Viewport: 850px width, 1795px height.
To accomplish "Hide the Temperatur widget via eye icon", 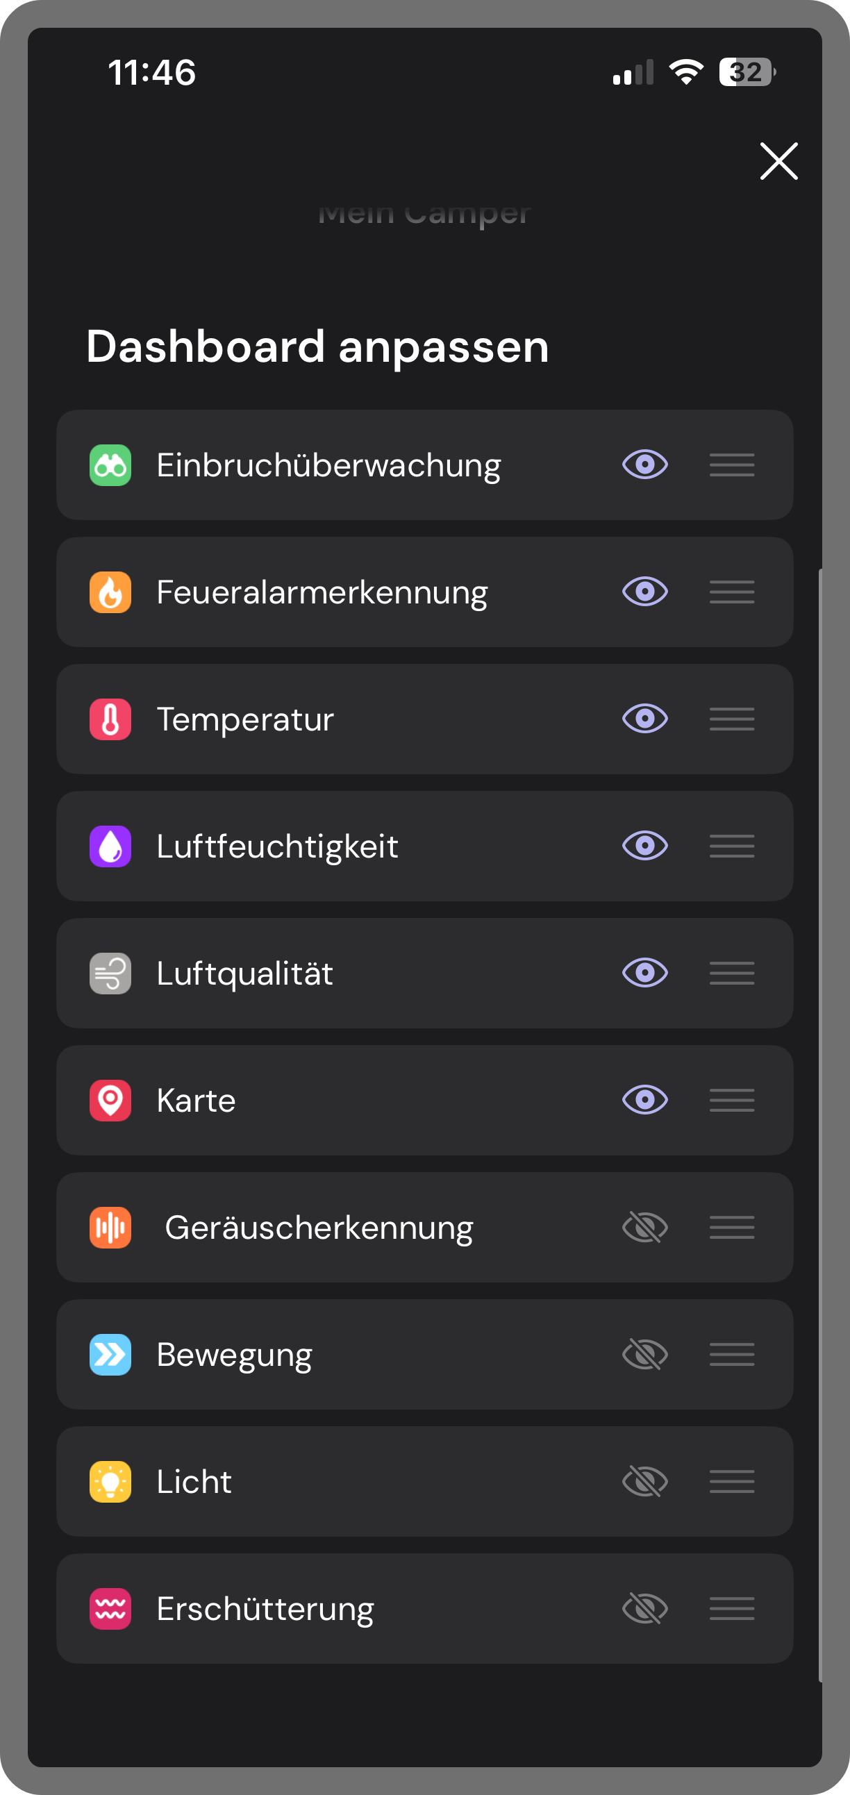I will point(645,719).
